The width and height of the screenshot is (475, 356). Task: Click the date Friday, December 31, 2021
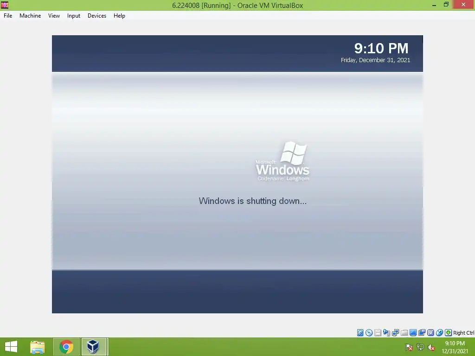(x=375, y=60)
